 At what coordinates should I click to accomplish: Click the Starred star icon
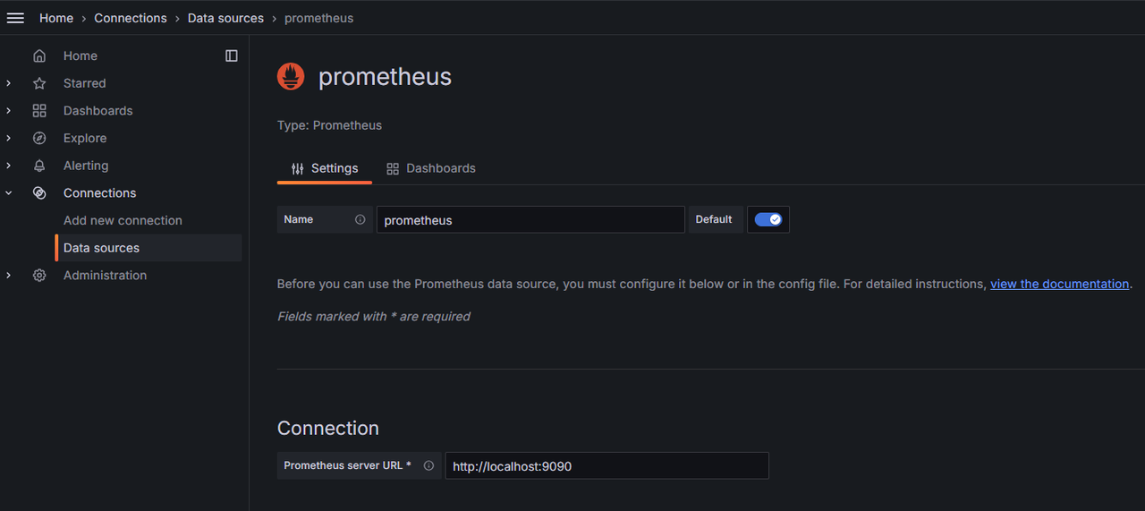point(39,83)
